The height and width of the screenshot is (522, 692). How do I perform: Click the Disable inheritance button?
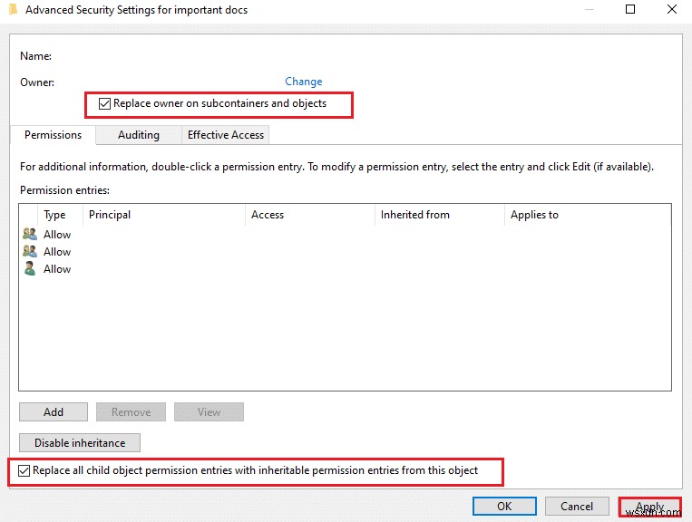pos(80,442)
